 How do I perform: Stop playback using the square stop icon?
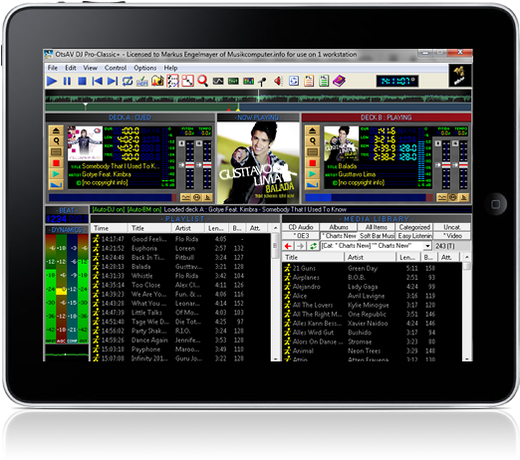tap(82, 81)
